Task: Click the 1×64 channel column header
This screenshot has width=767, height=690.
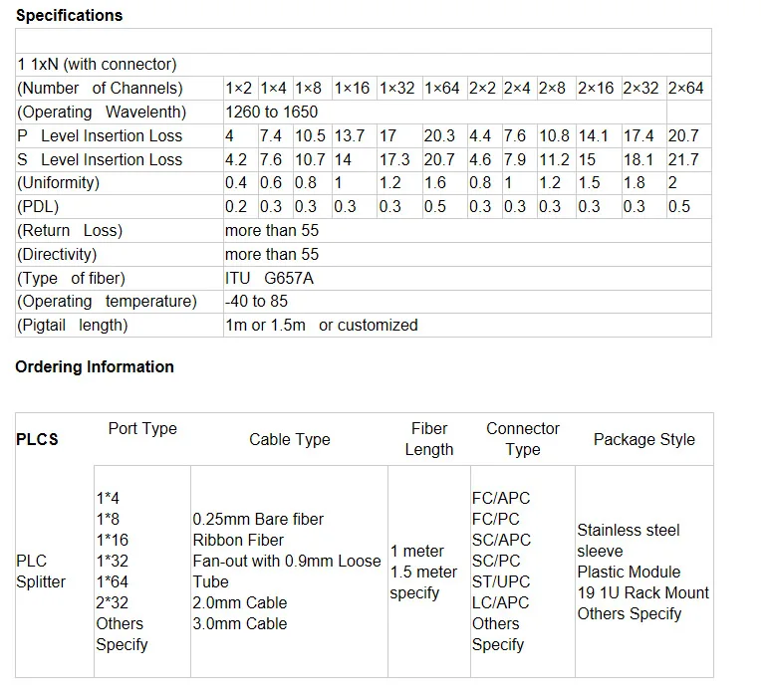Action: coord(441,89)
